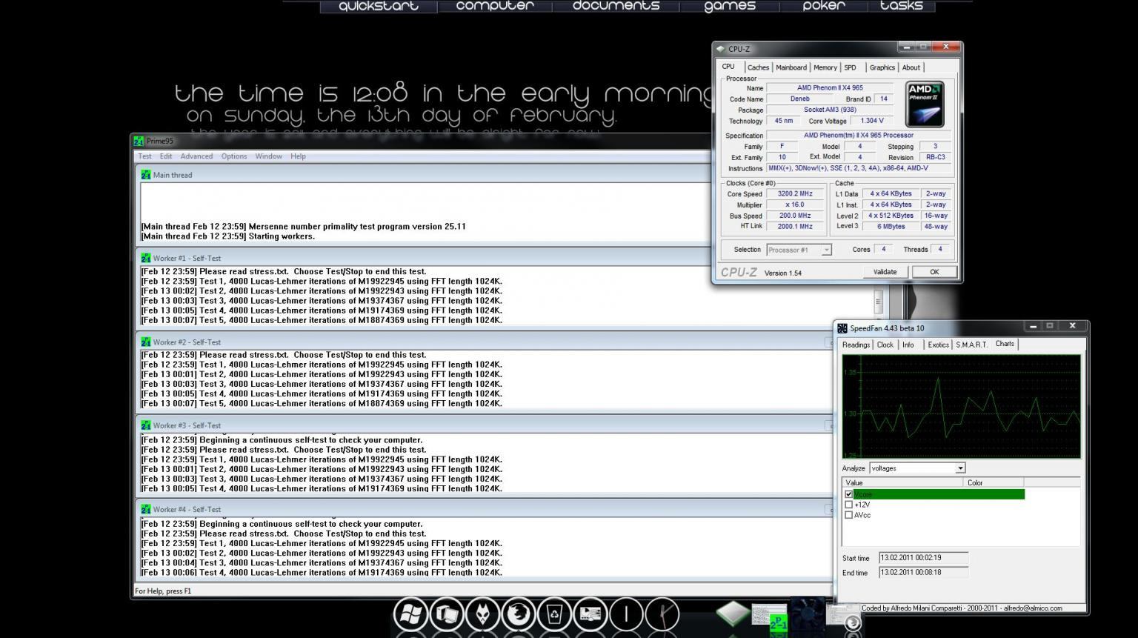Click the green Vcore color bar in SpeedFan

(x=939, y=494)
